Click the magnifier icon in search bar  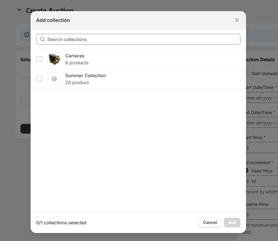click(x=42, y=39)
